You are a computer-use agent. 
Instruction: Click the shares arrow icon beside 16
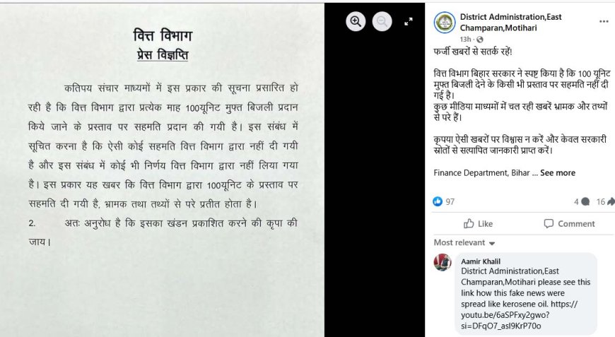pyautogui.click(x=611, y=201)
